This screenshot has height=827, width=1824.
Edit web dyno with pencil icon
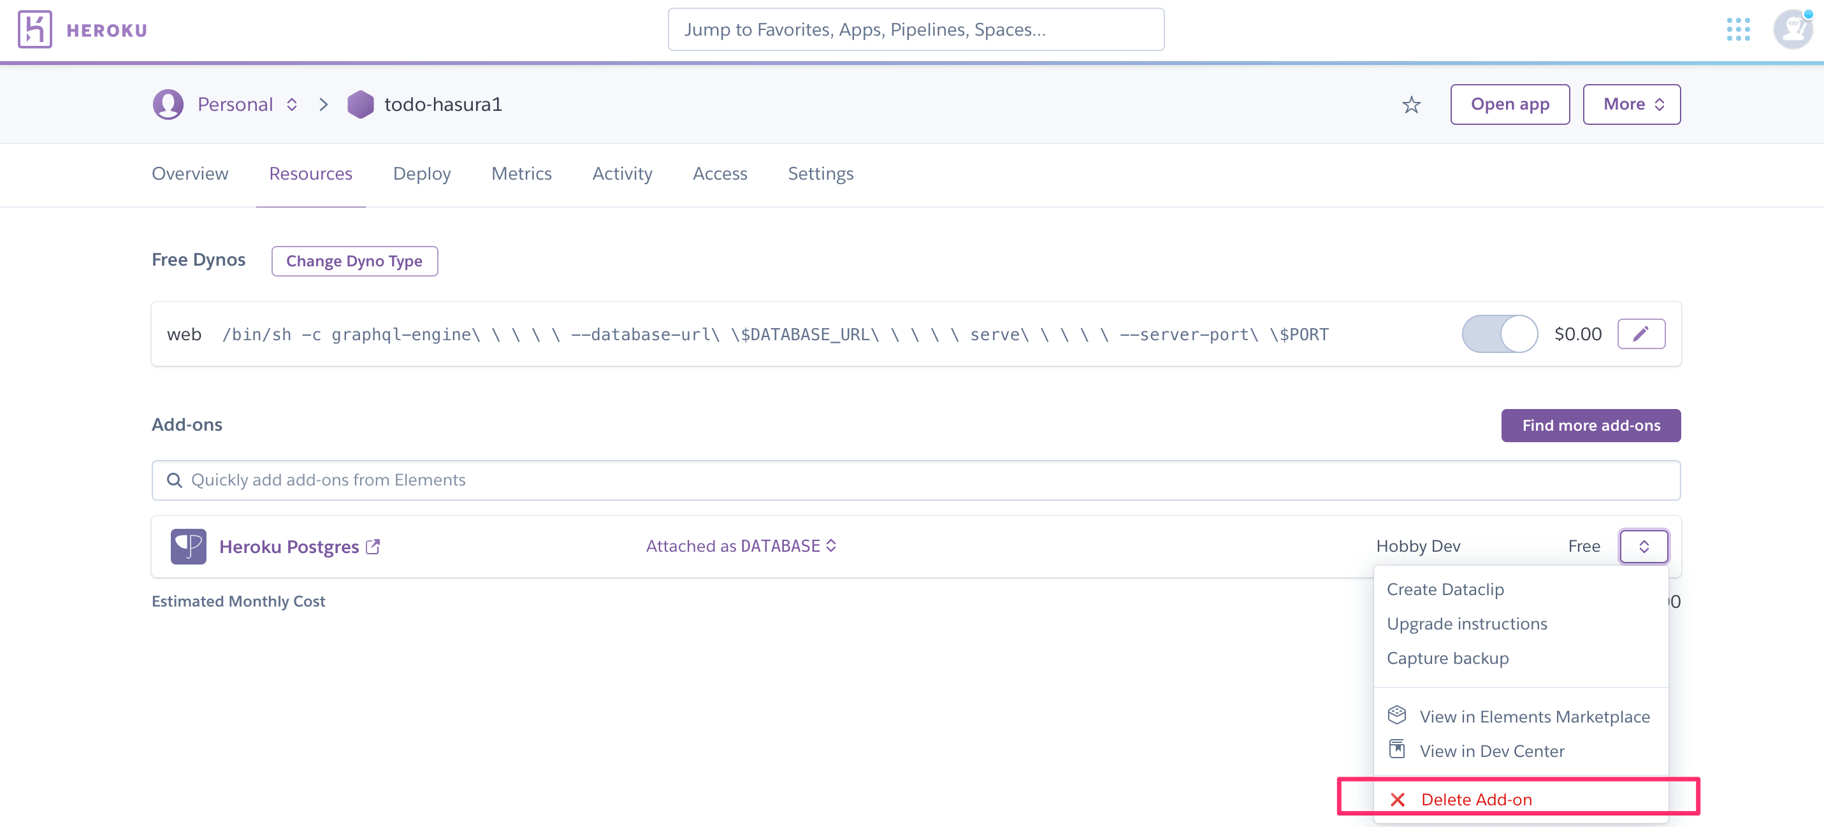point(1640,334)
